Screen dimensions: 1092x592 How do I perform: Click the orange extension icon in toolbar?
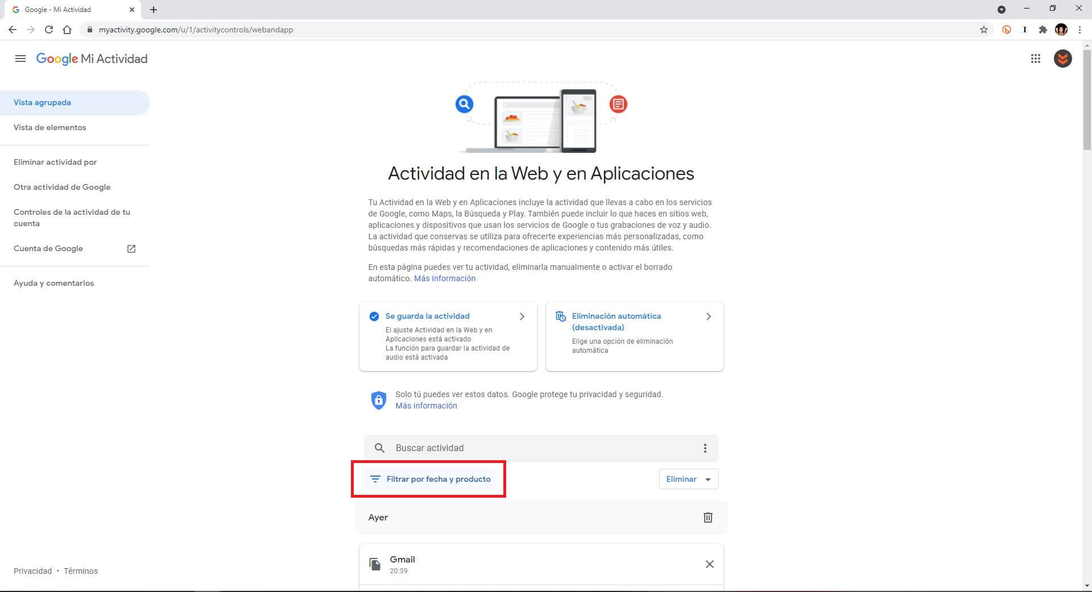click(x=1007, y=30)
